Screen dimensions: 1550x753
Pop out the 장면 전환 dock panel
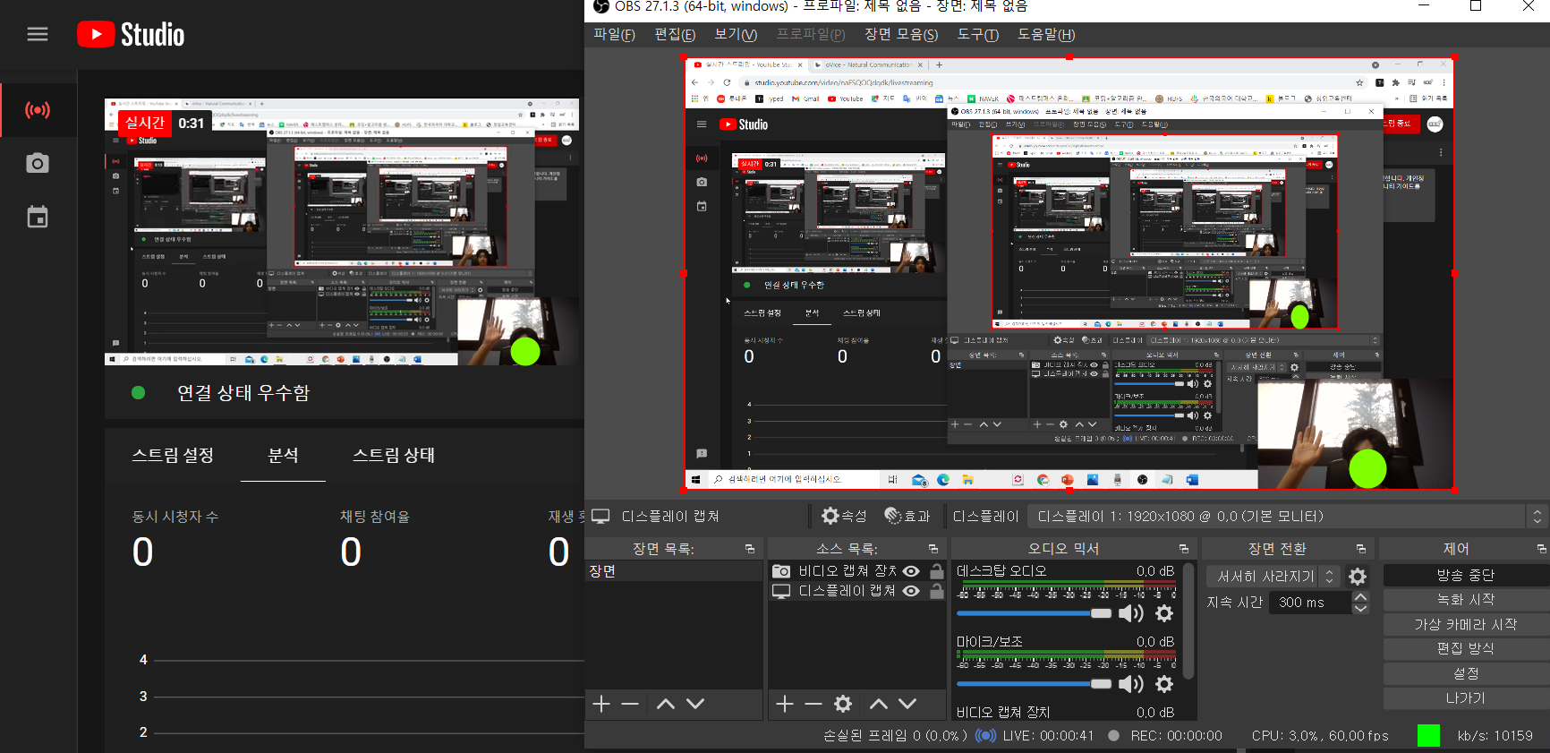click(1361, 549)
